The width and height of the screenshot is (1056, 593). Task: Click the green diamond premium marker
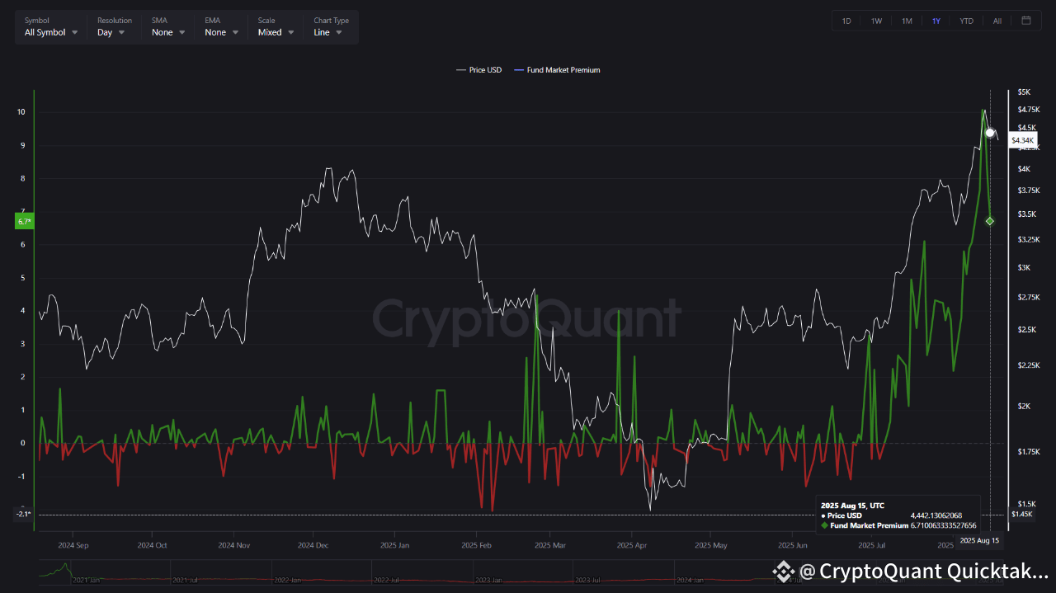(x=990, y=220)
